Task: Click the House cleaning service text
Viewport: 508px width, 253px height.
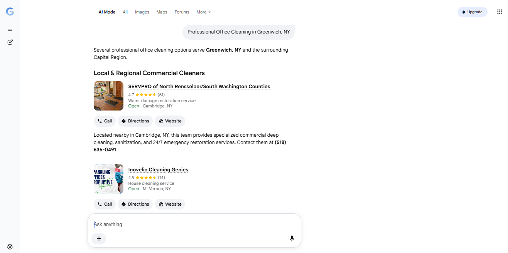Action: click(151, 183)
